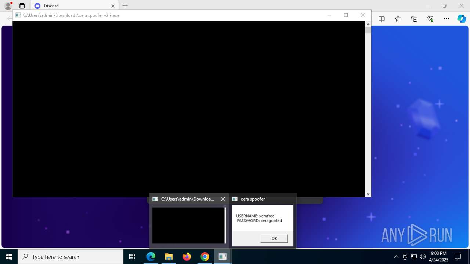
Task: Click the console window scroll down arrow
Action: (x=368, y=194)
